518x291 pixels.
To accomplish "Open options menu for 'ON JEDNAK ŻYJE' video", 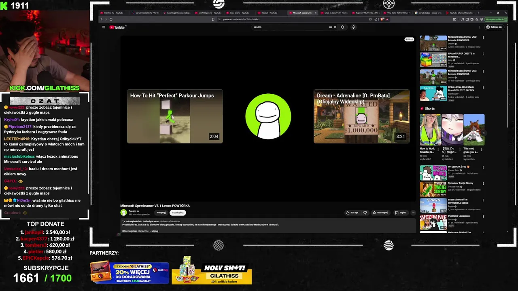I will (483, 167).
